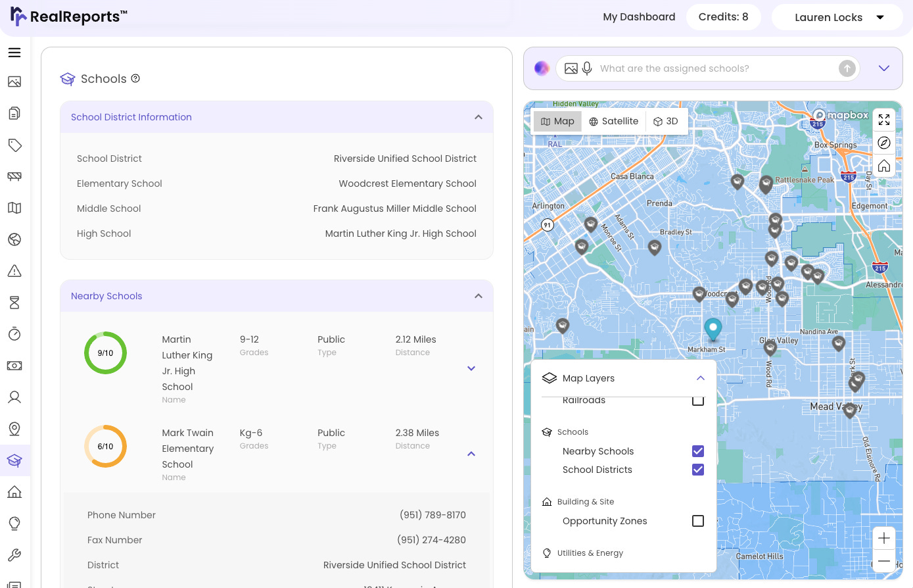The width and height of the screenshot is (913, 588).
Task: Select the hourglass icon in sidebar
Action: pos(14,303)
